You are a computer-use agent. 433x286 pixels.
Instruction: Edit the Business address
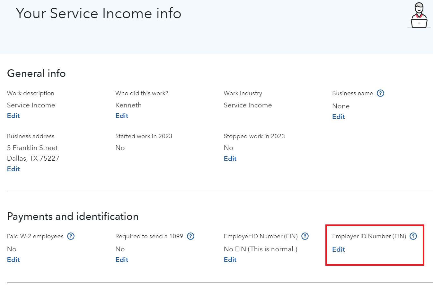(13, 169)
